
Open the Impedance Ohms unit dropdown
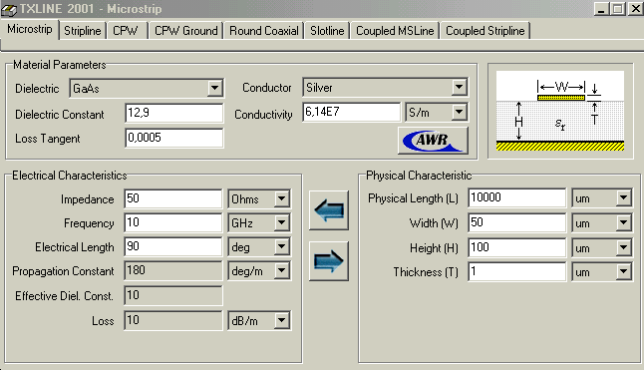coord(281,198)
